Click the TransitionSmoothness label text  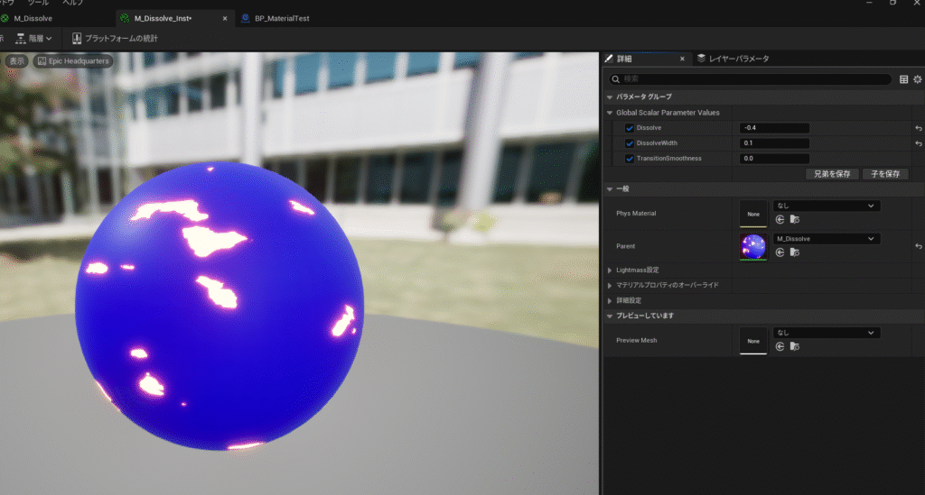[x=669, y=159]
